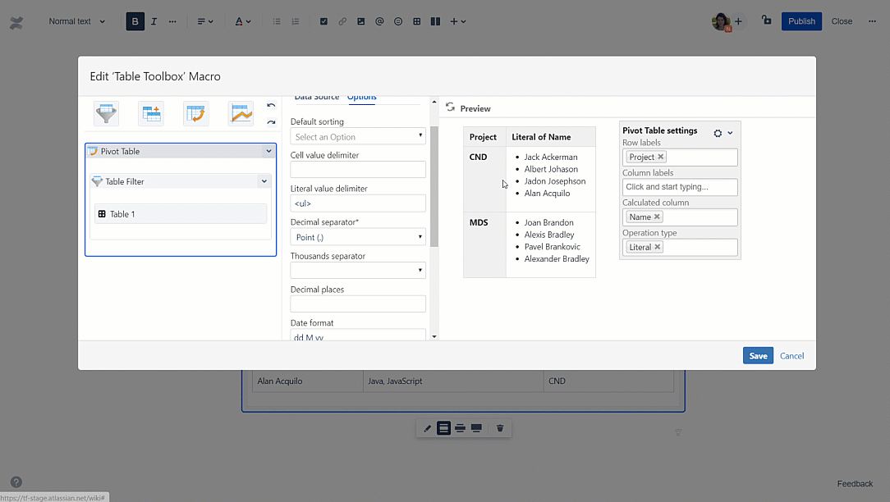
Task: Insert a task checkbox item
Action: 323,21
